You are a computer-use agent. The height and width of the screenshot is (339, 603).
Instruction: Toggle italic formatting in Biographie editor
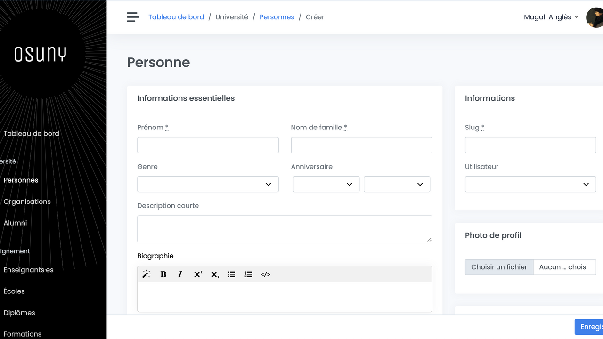pyautogui.click(x=180, y=274)
